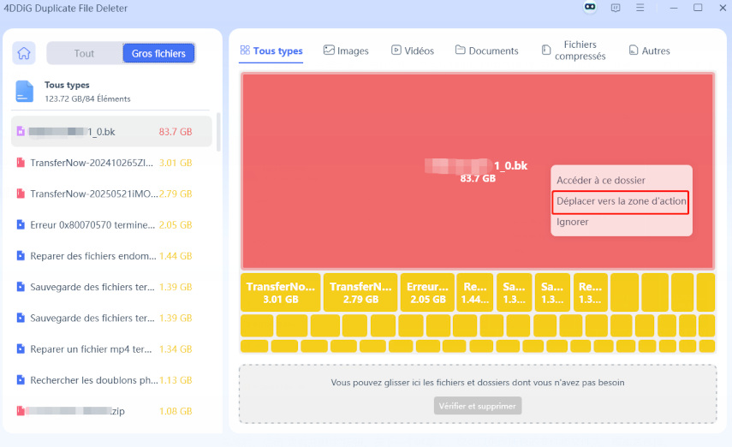Click the blue icon beside Erreur 0x80070570
732x447 pixels.
(21, 224)
